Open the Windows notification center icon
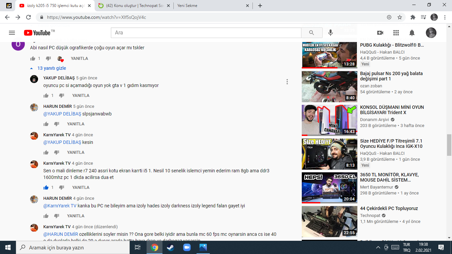This screenshot has width=452, height=254. (441, 247)
